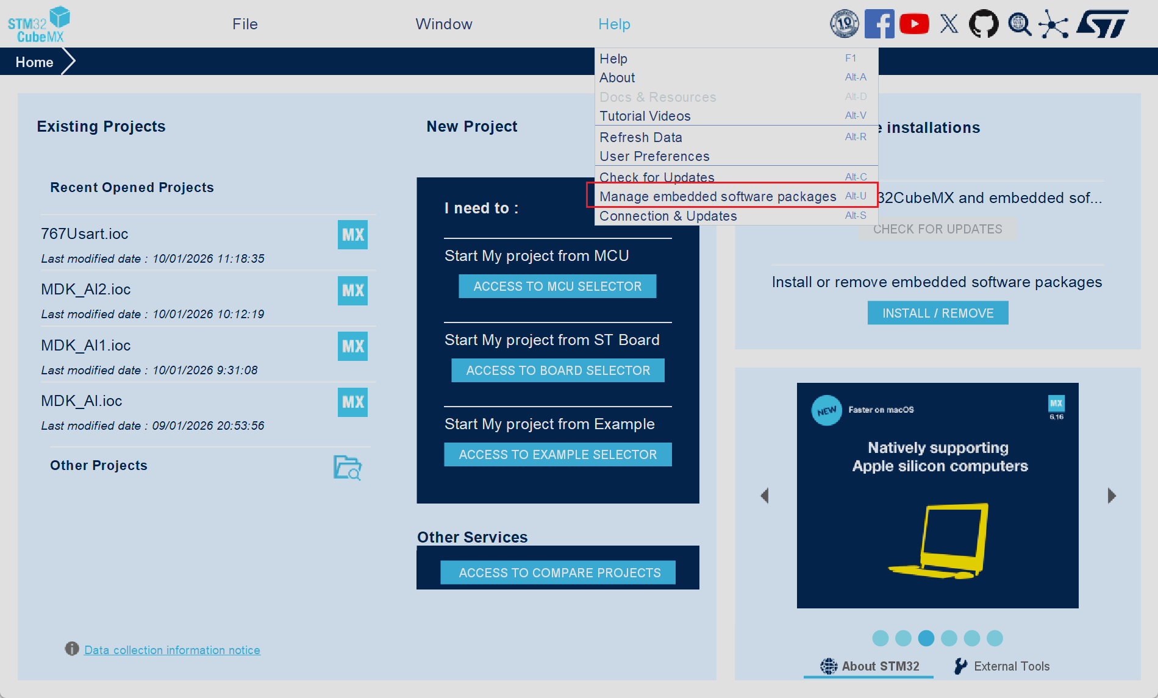The image size is (1158, 698).
Task: Click ACCESS TO MCU SELECTOR button
Action: (557, 287)
